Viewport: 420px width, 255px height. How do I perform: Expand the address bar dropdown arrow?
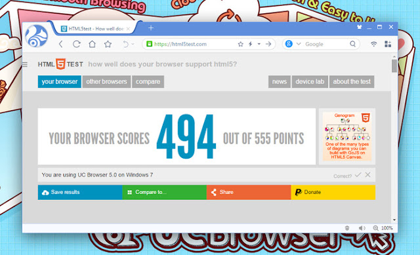[259, 44]
